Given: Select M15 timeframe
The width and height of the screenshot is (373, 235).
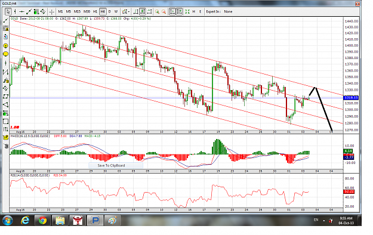Looking at the screenshot, I should 77,11.
